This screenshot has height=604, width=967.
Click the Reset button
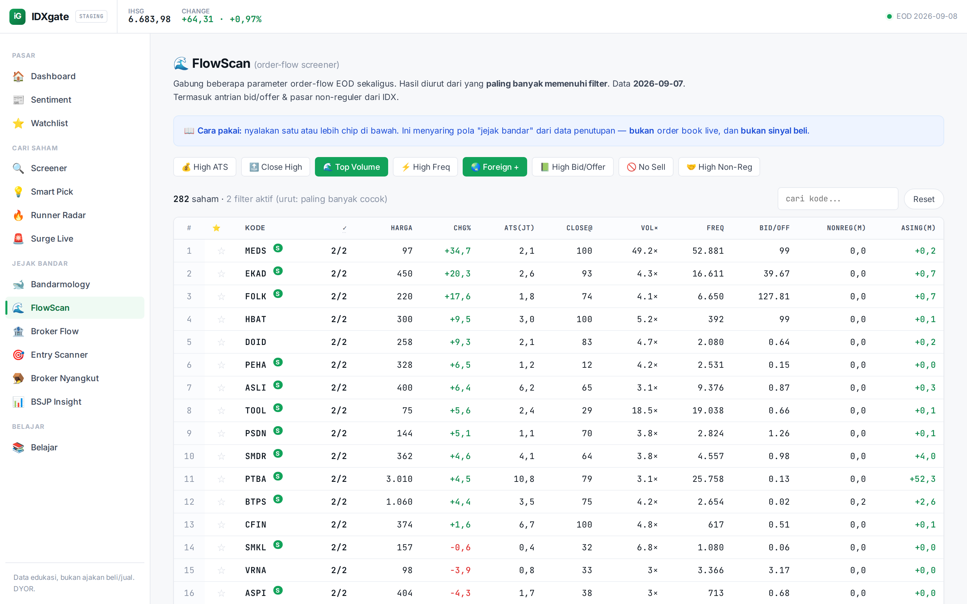pos(923,199)
